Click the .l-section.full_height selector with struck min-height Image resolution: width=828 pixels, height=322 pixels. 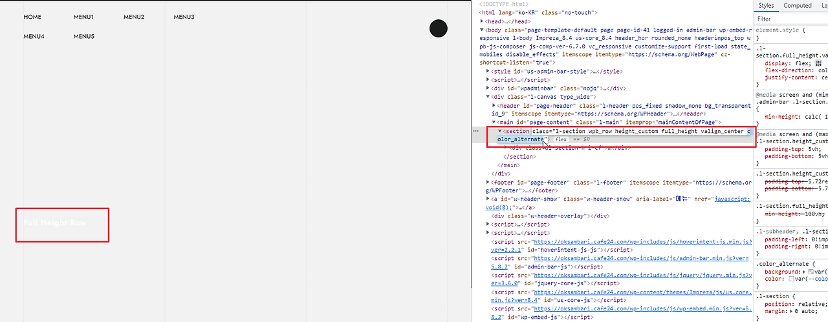coord(792,206)
